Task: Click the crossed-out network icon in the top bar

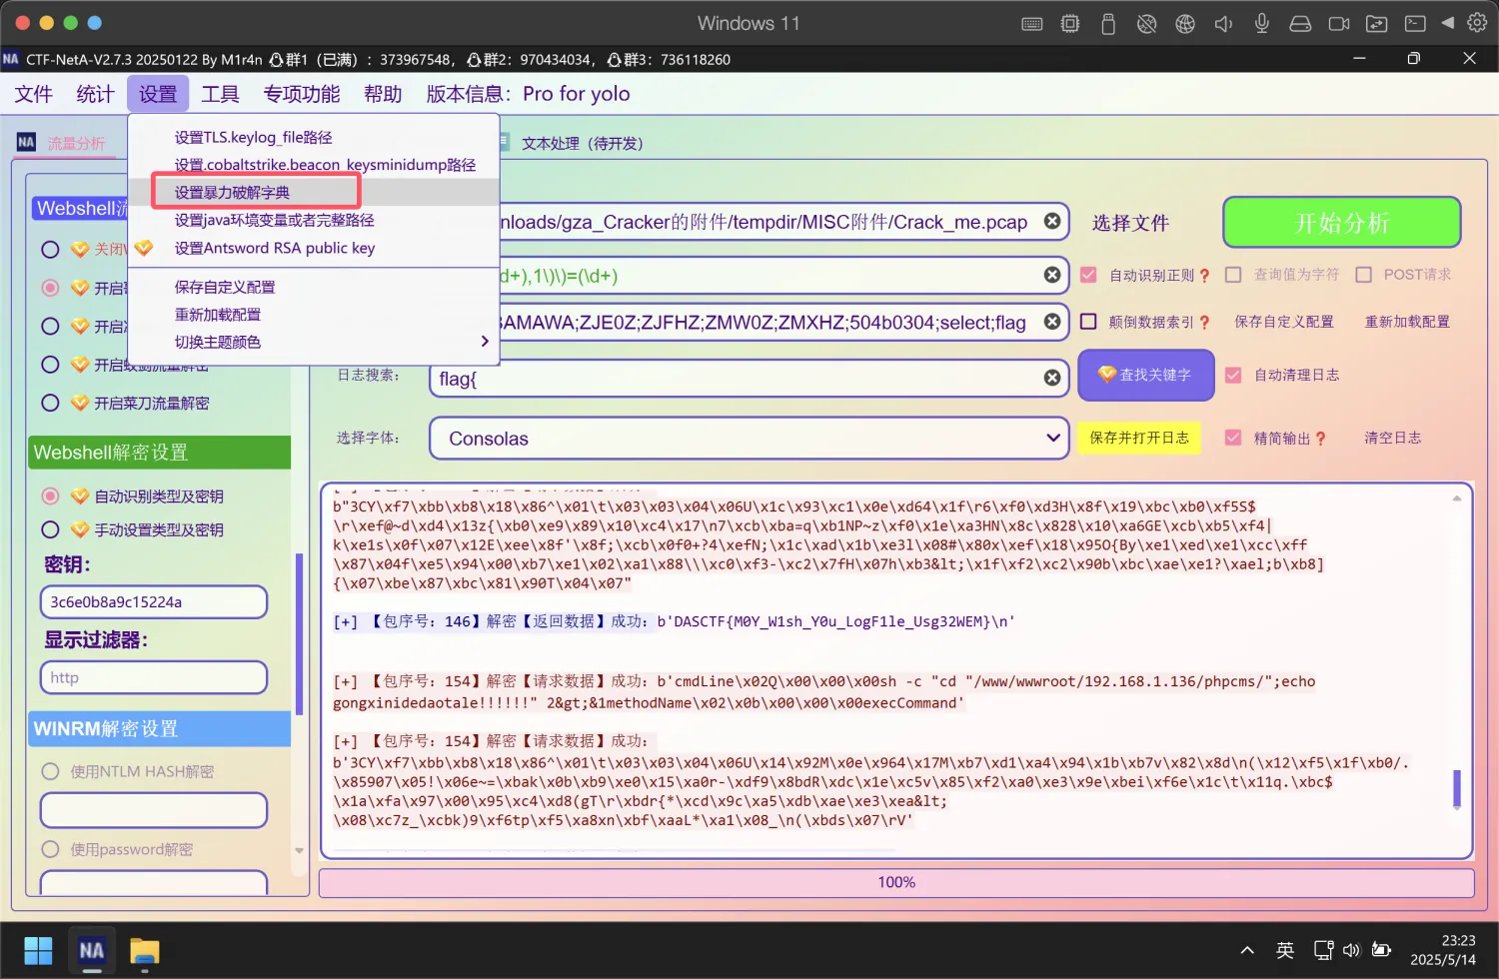Action: (x=1147, y=23)
